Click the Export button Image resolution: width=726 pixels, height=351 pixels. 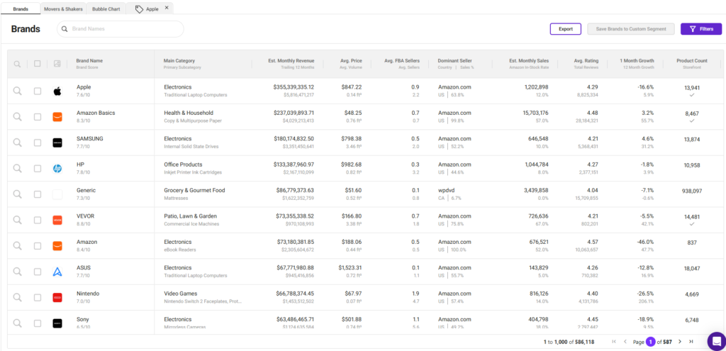pos(565,28)
